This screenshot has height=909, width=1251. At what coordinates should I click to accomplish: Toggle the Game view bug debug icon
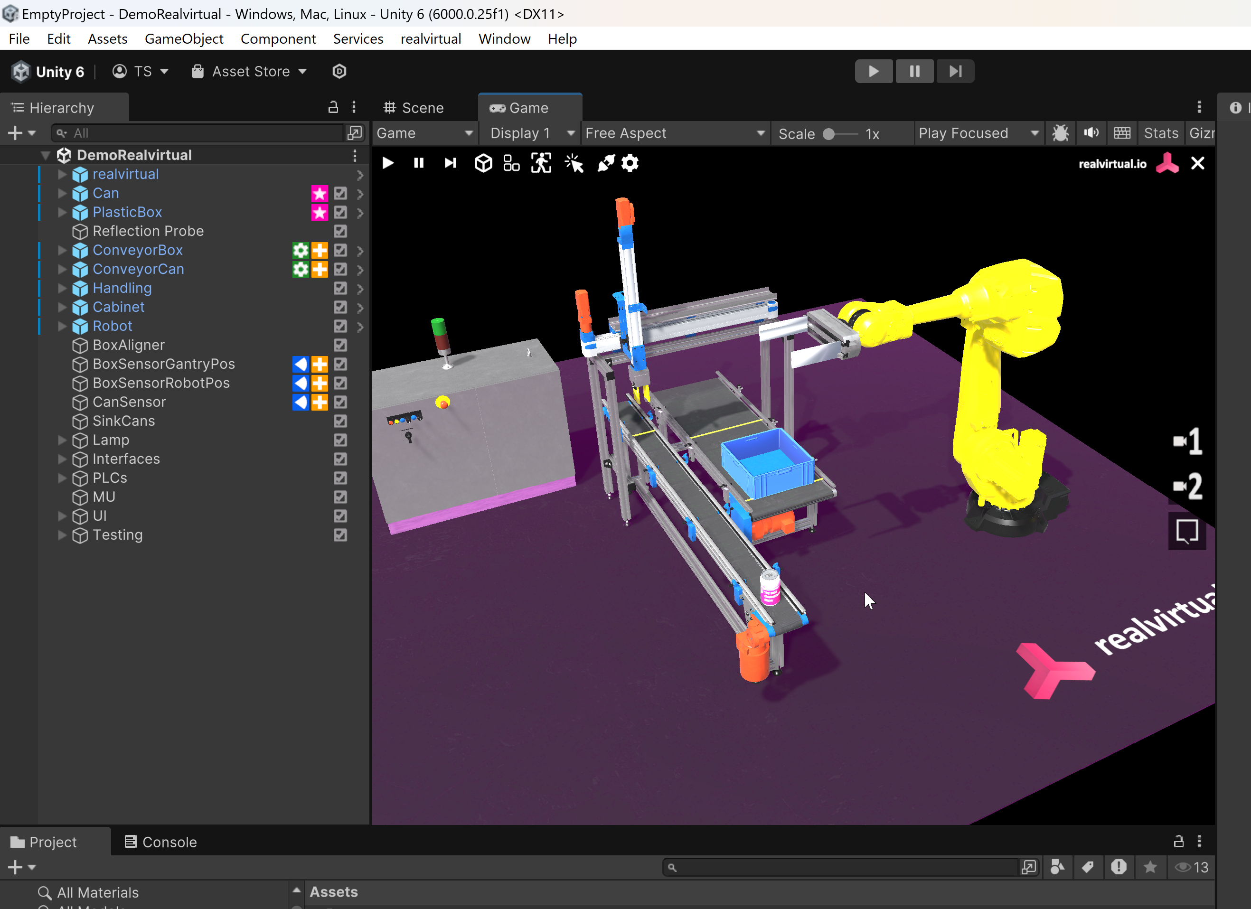pos(1060,133)
